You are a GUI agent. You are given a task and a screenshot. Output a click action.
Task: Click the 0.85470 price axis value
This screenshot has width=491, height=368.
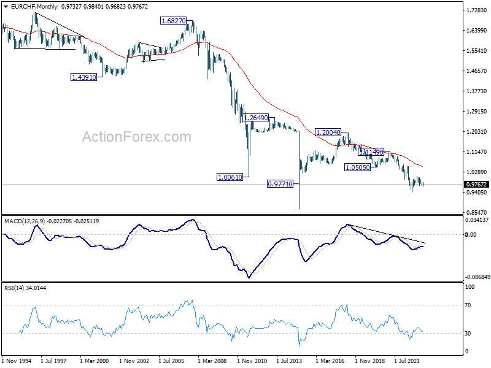point(476,212)
